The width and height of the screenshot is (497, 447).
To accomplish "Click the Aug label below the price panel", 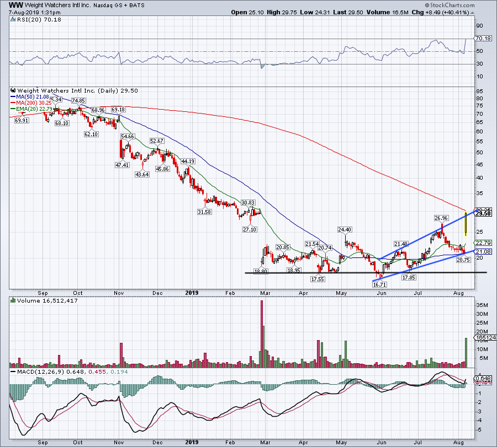I will pos(458,293).
